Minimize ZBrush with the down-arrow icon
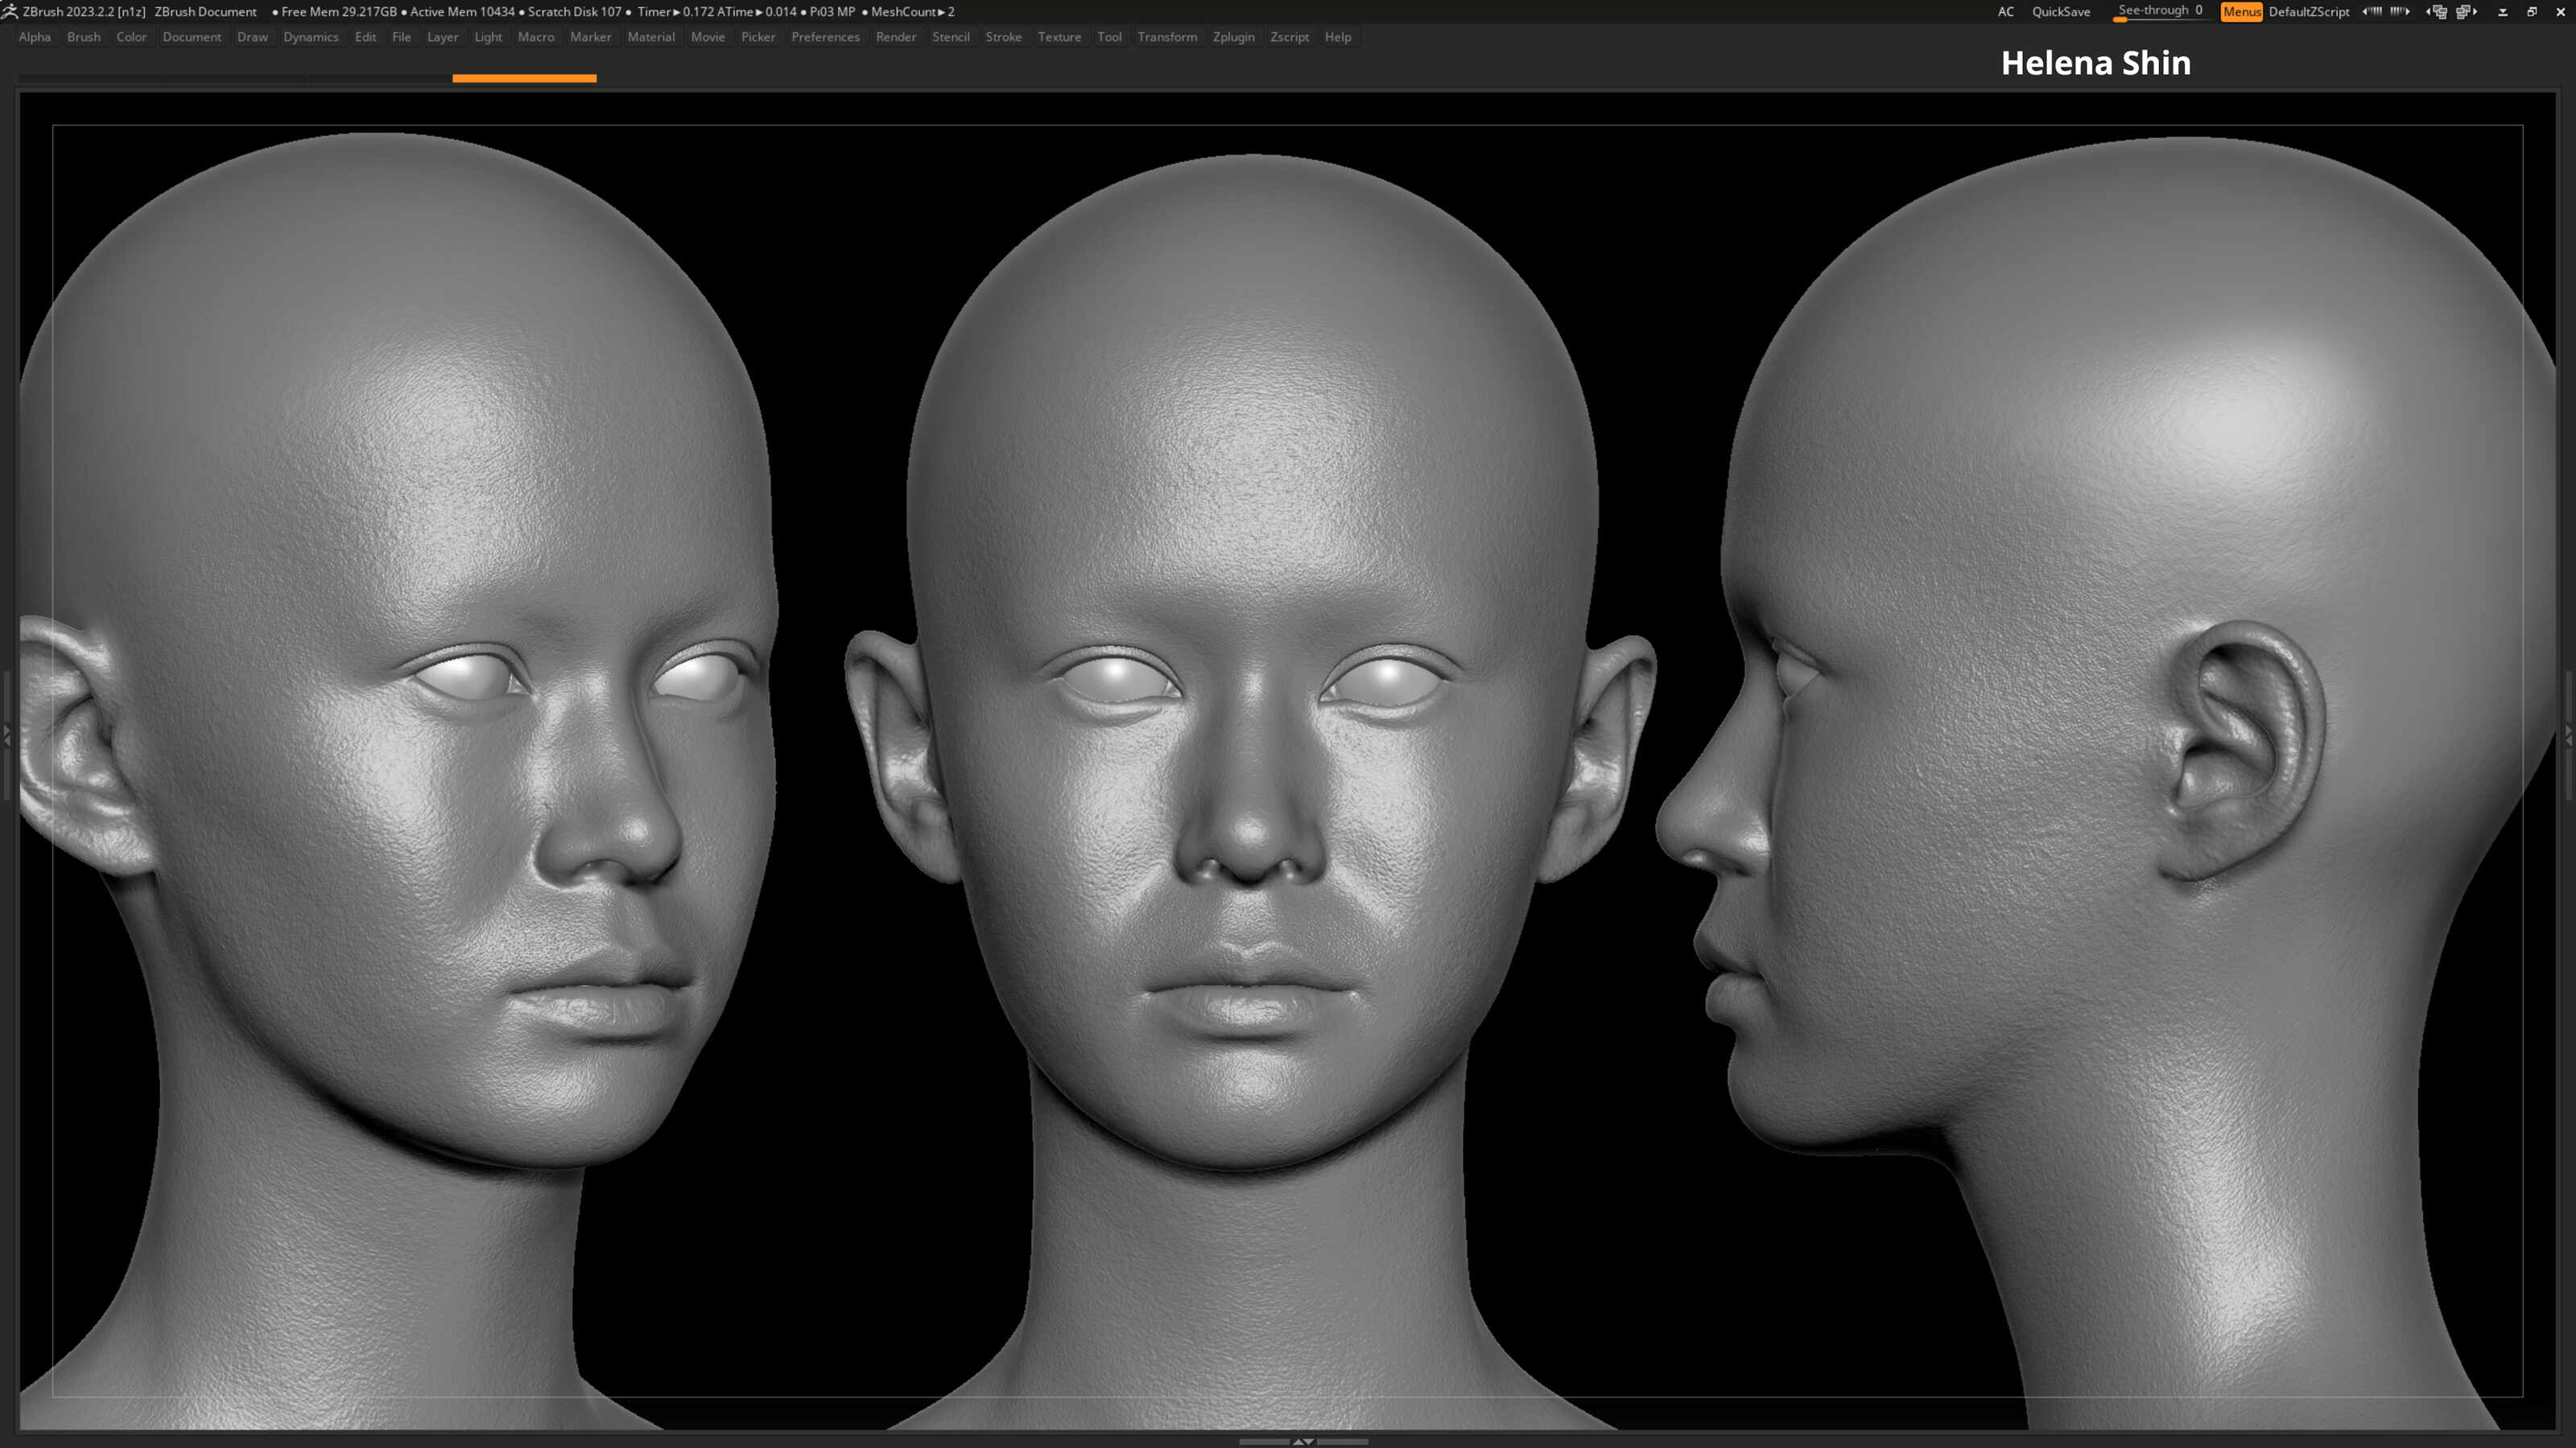This screenshot has height=1448, width=2576. [x=2503, y=12]
